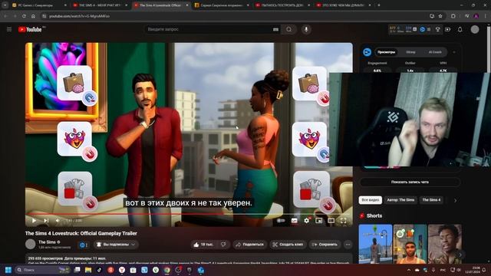
Task: Show hidden system tray icons
Action: coord(409,270)
